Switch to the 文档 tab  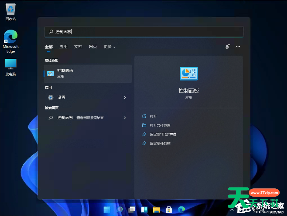78,47
